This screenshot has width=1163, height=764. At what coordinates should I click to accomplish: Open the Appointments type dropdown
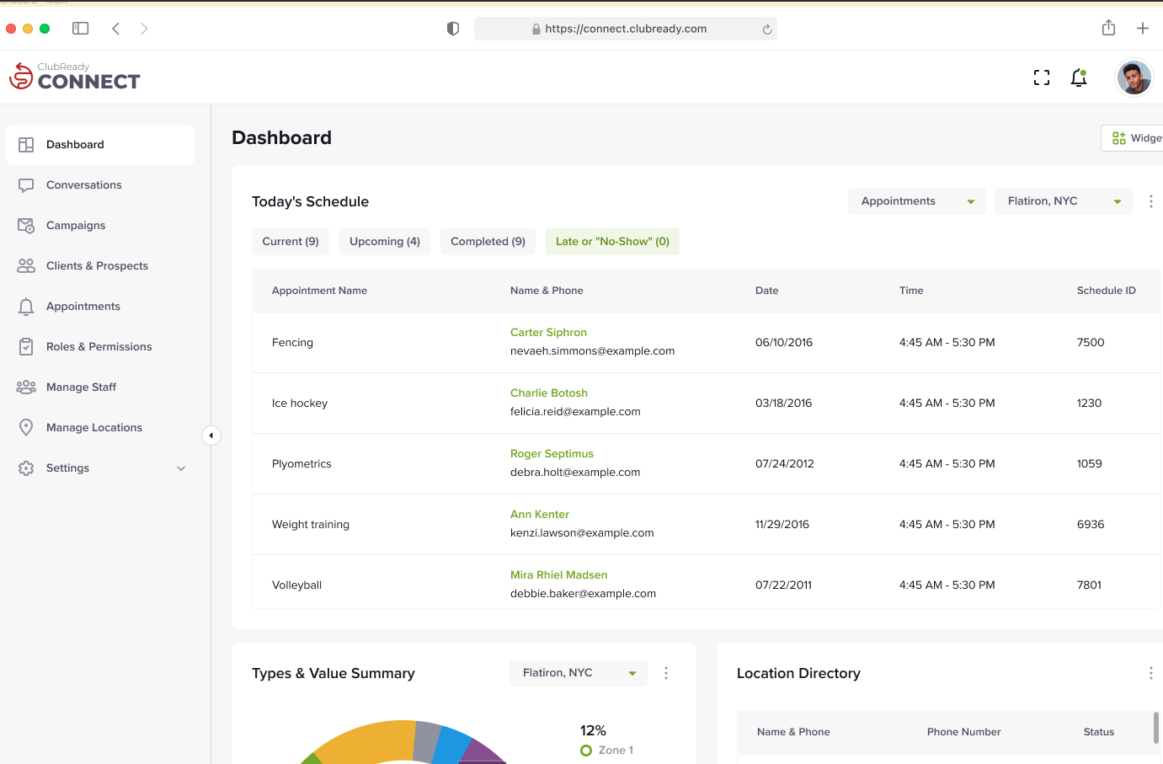coord(916,201)
